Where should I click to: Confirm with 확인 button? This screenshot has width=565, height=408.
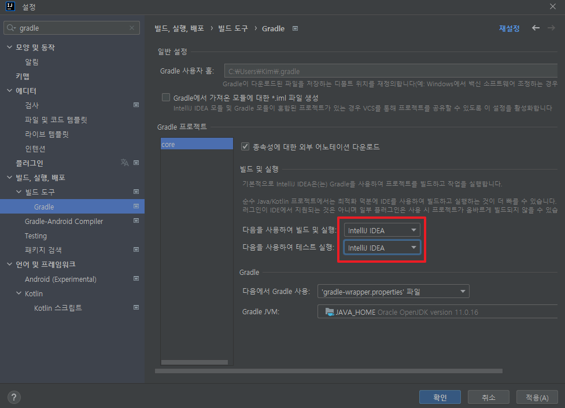[440, 397]
